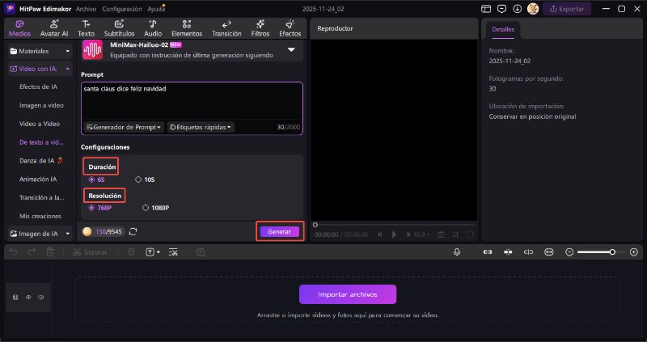Image resolution: width=647 pixels, height=342 pixels.
Task: Click the refresh credits icon
Action: [133, 232]
